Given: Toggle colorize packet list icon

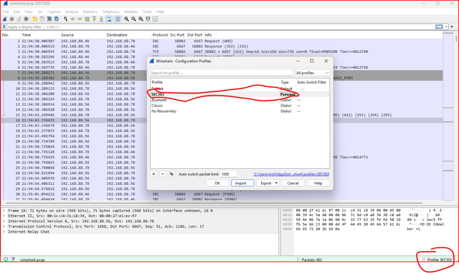Looking at the screenshot, I should tap(117, 19).
